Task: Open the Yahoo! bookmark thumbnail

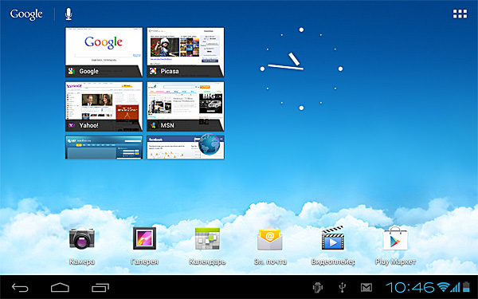Action: coord(104,106)
